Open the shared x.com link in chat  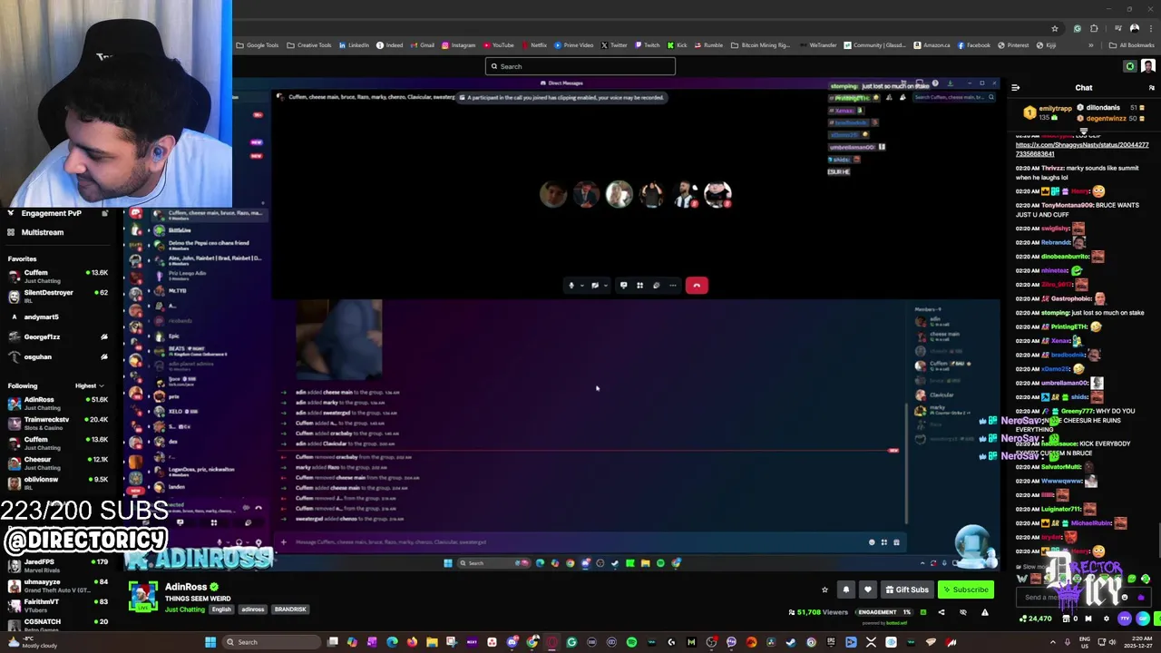coord(1082,150)
